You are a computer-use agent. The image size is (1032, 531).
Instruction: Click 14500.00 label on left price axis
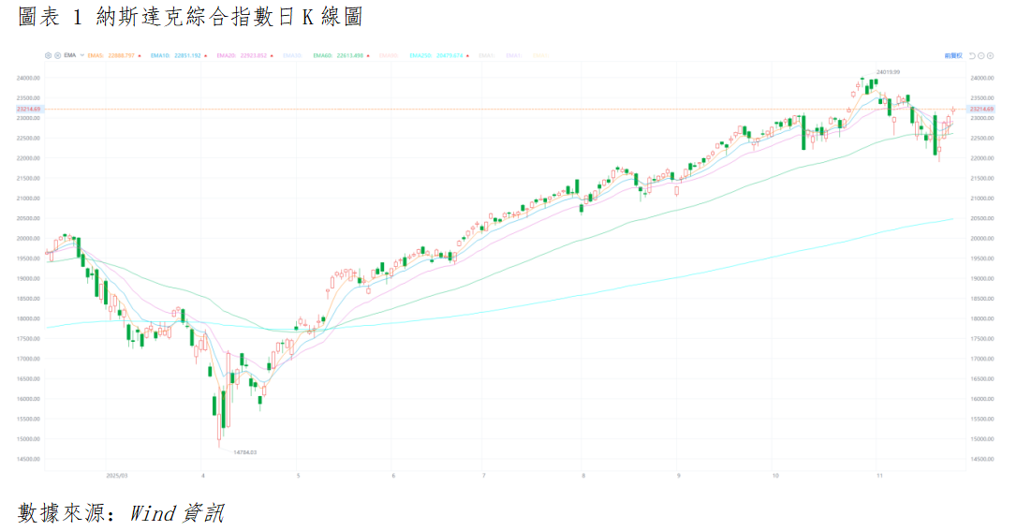28,459
